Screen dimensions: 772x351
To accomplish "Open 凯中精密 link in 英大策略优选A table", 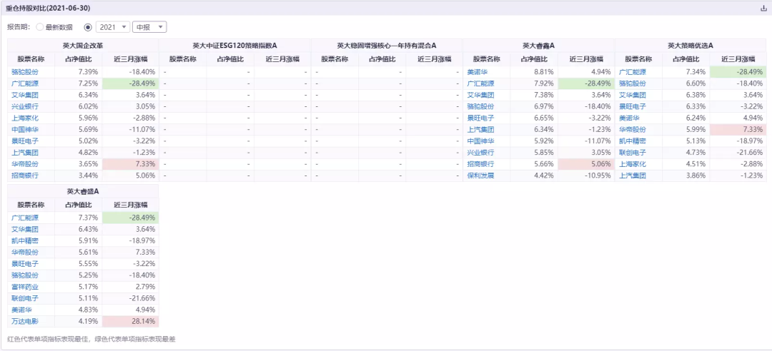I will pos(632,141).
